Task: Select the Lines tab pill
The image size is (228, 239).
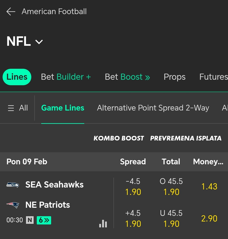Action: [17, 77]
